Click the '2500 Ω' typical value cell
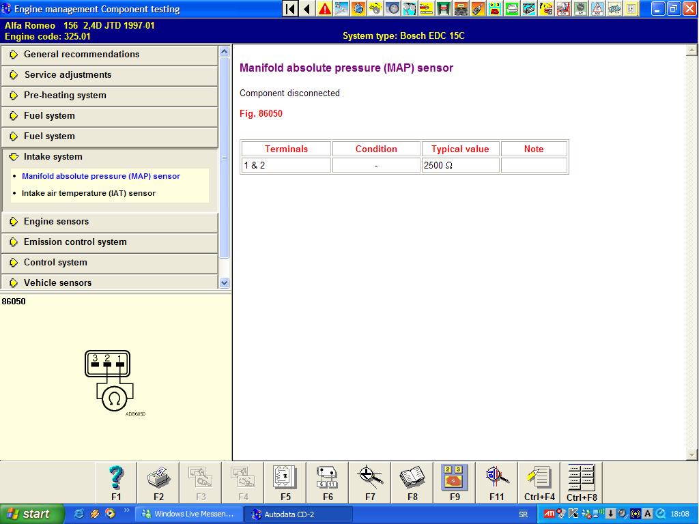 click(x=460, y=165)
